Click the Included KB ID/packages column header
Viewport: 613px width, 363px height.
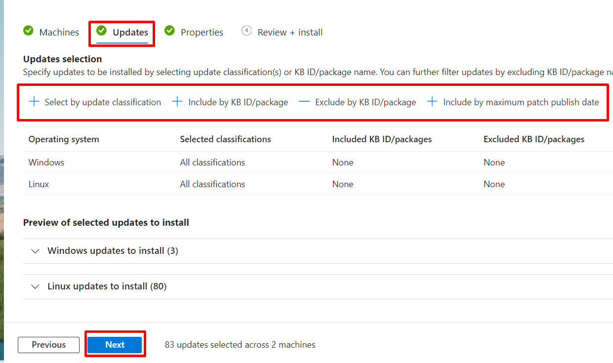tap(382, 139)
